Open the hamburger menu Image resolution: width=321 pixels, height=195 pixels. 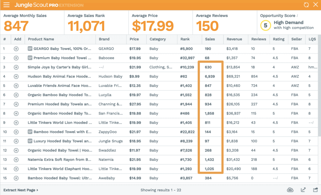(6, 5)
